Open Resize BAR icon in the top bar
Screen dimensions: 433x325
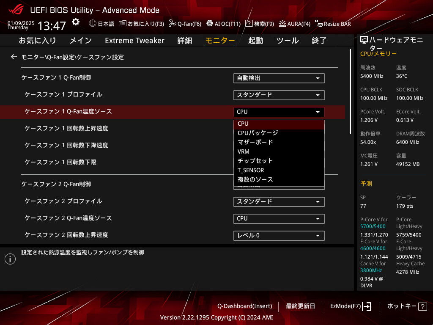pos(318,24)
